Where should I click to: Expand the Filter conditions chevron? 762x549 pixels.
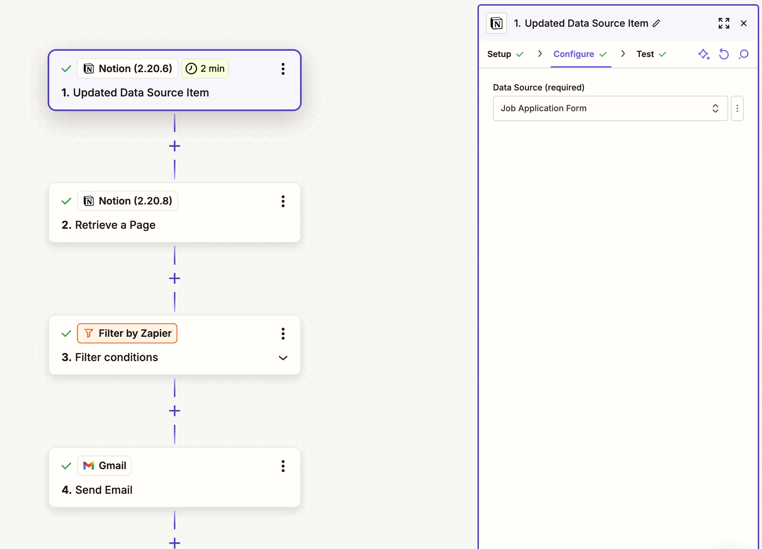pyautogui.click(x=283, y=358)
